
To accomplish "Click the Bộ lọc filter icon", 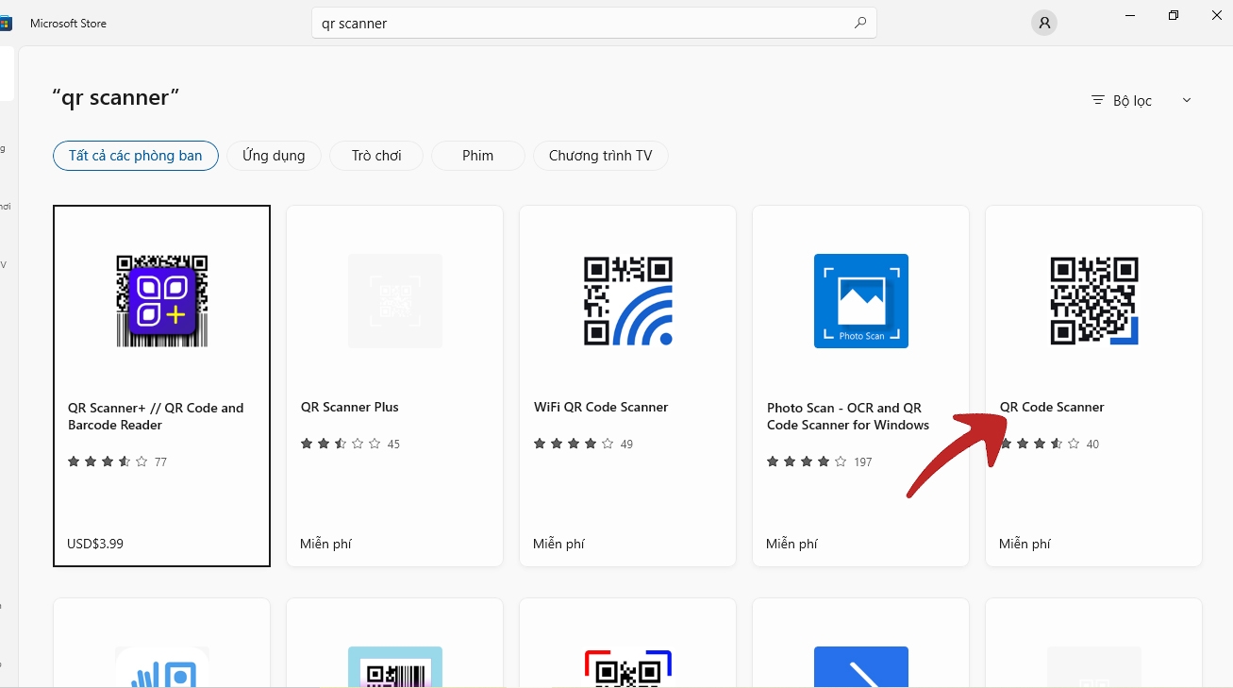I will (1096, 100).
